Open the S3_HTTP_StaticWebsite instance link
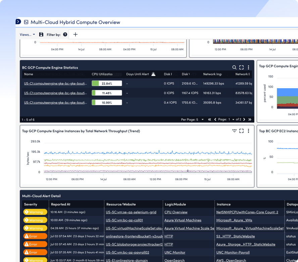Image resolution: width=298 pixels, height=262 pixels. point(236,236)
